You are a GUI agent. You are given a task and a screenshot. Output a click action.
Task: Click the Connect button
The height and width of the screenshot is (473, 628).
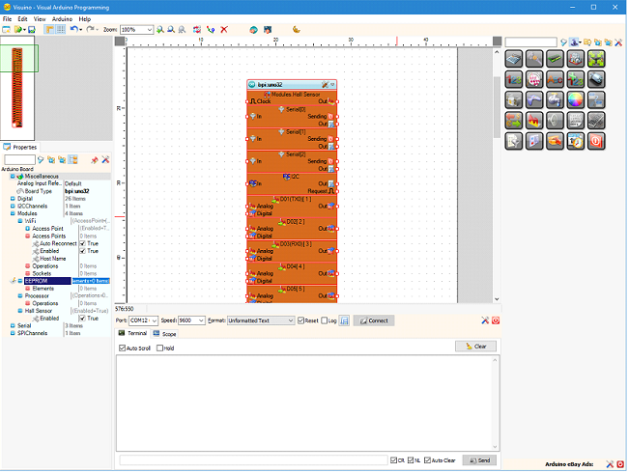tap(374, 320)
